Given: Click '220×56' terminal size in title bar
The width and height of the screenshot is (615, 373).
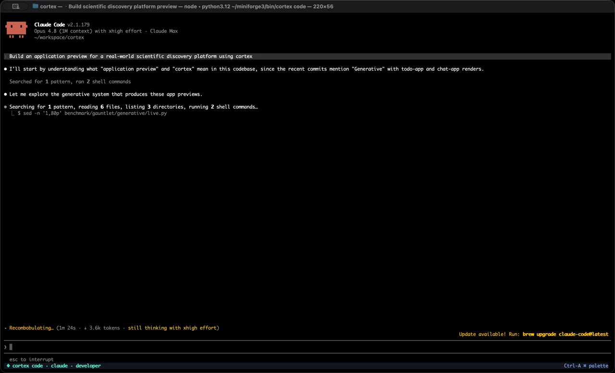Looking at the screenshot, I should tap(322, 6).
